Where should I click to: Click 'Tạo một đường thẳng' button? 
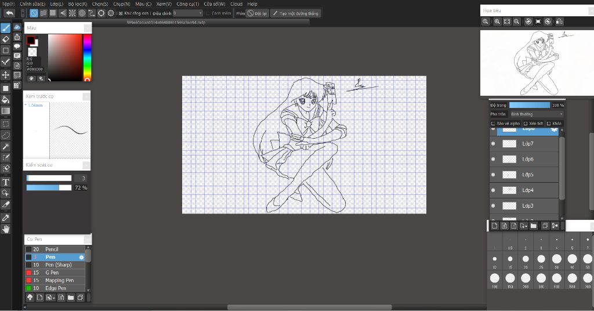click(296, 13)
